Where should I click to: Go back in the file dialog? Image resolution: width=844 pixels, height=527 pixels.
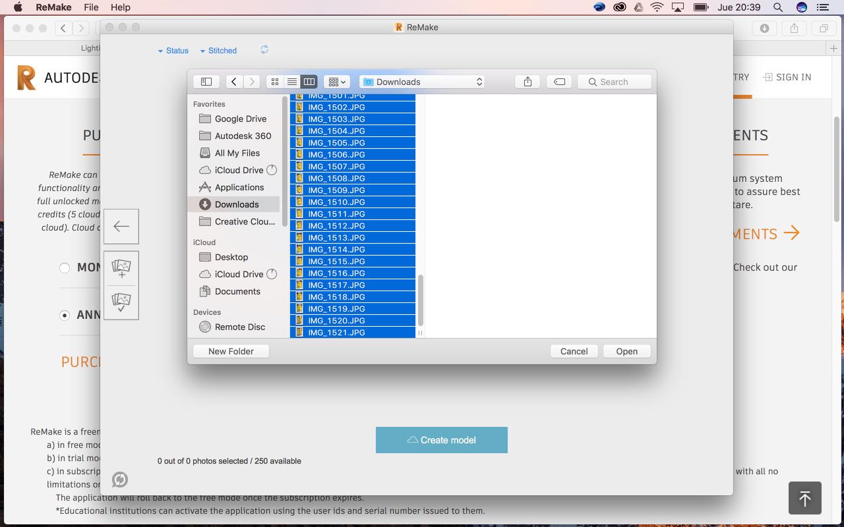[234, 82]
